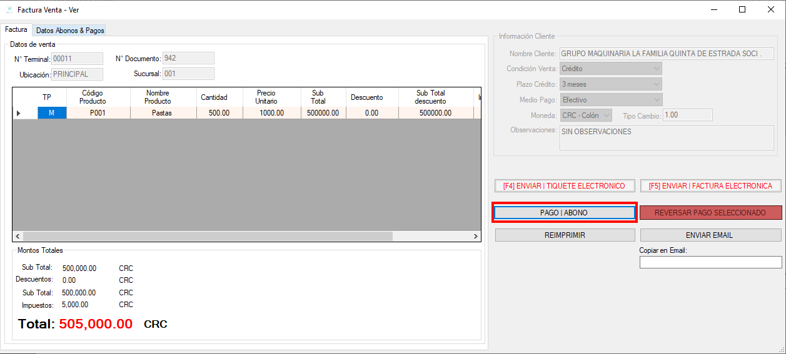Screen dimensions: 786x354
Task: Click the Observaciones text box
Action: pyautogui.click(x=667, y=137)
